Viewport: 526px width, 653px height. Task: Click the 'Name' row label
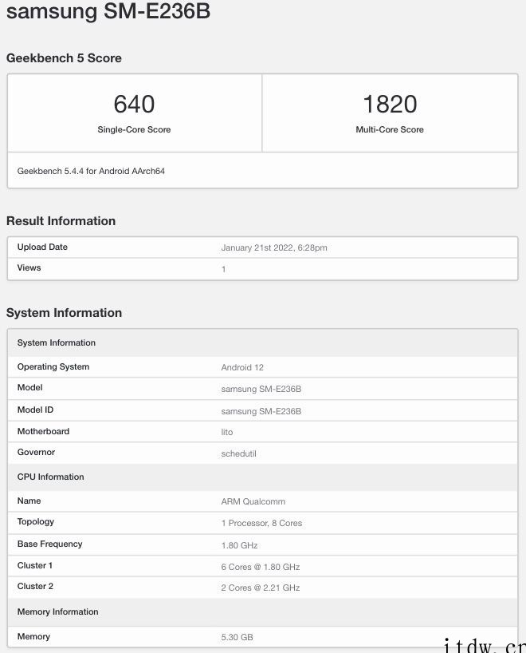point(29,501)
